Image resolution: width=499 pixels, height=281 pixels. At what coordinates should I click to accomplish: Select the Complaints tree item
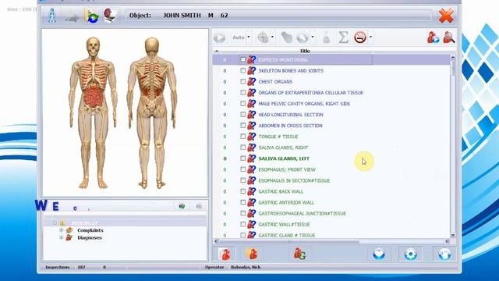point(90,230)
